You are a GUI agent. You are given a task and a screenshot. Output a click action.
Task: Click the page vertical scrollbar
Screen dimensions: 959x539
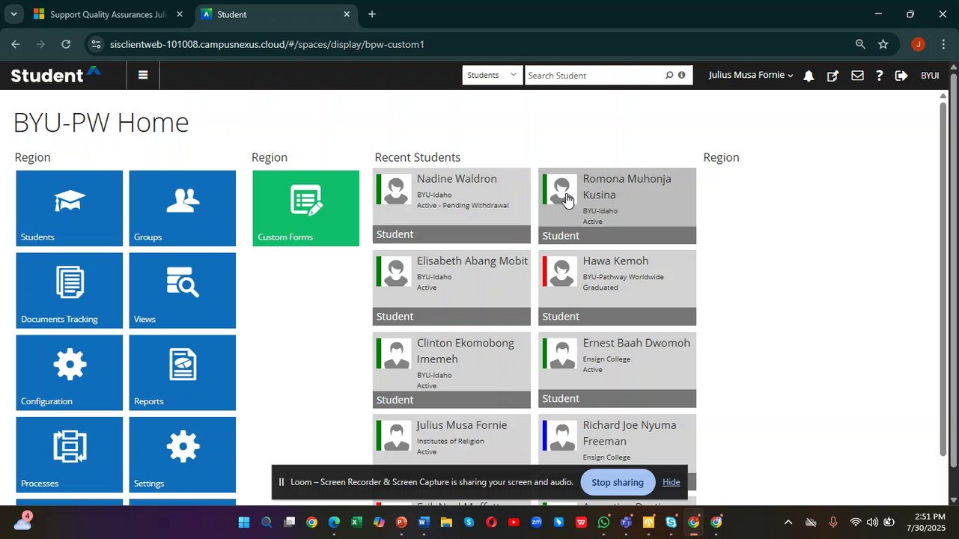pyautogui.click(x=943, y=277)
